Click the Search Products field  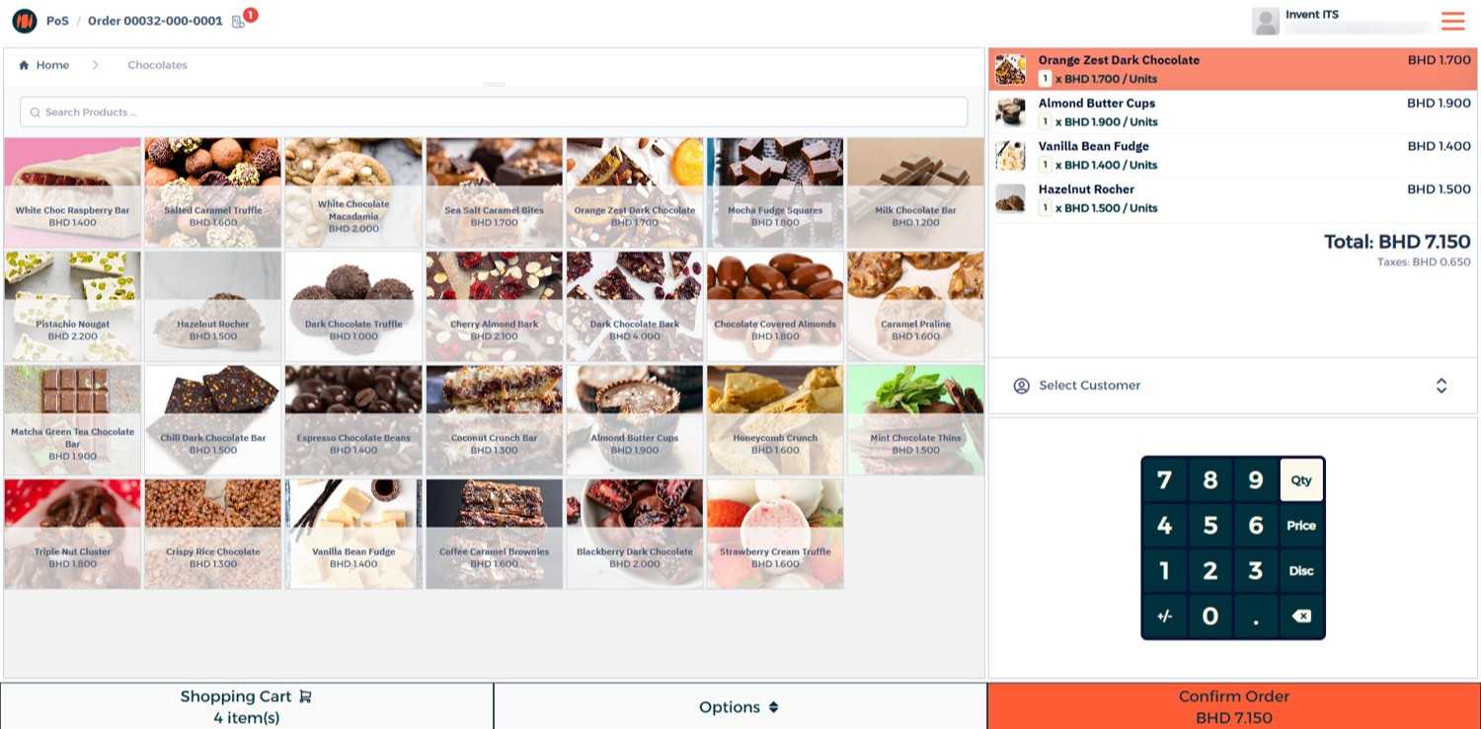click(x=494, y=112)
